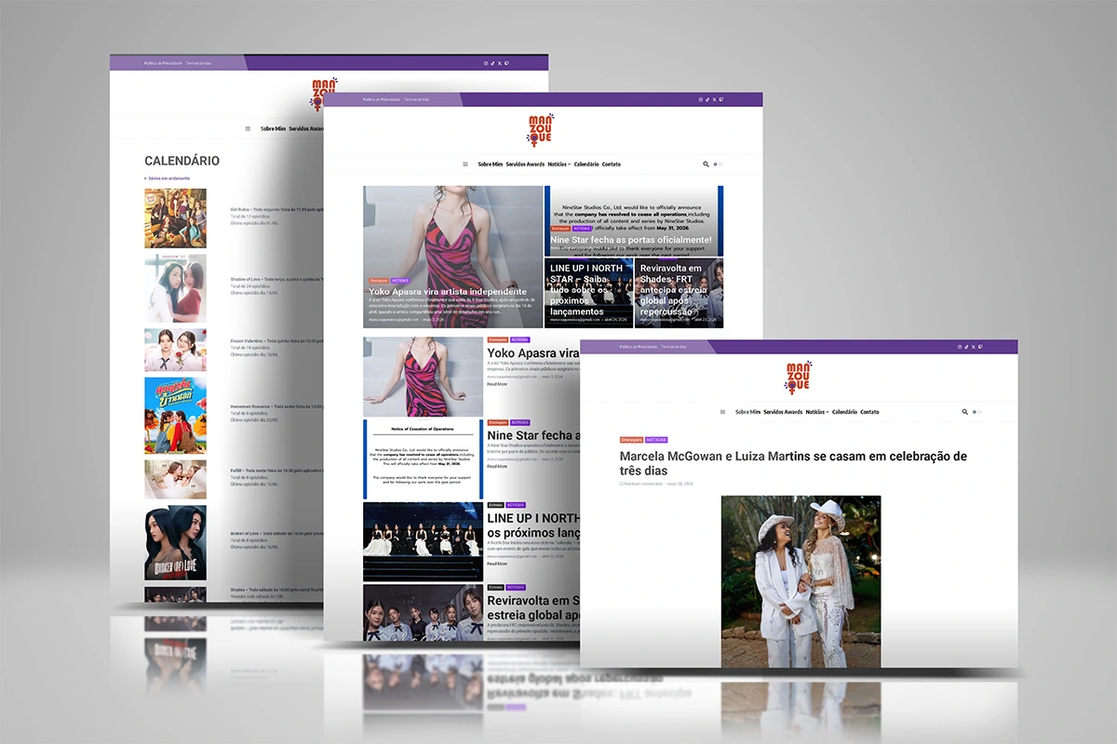Viewport: 1117px width, 744px height.
Task: Open X icon in homepage top bar
Action: click(x=714, y=100)
